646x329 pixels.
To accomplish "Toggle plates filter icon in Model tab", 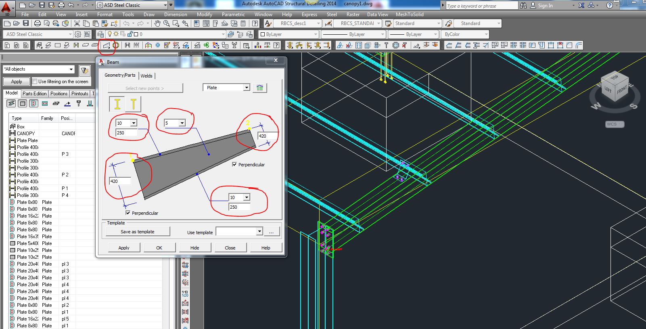I will coord(23,104).
